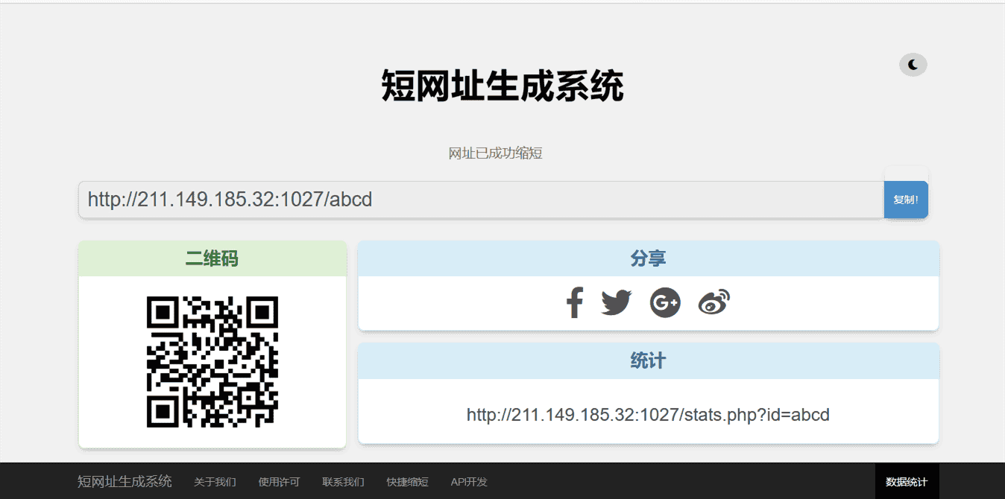This screenshot has height=499, width=1005.
Task: Click the 复制! copy button
Action: click(906, 200)
